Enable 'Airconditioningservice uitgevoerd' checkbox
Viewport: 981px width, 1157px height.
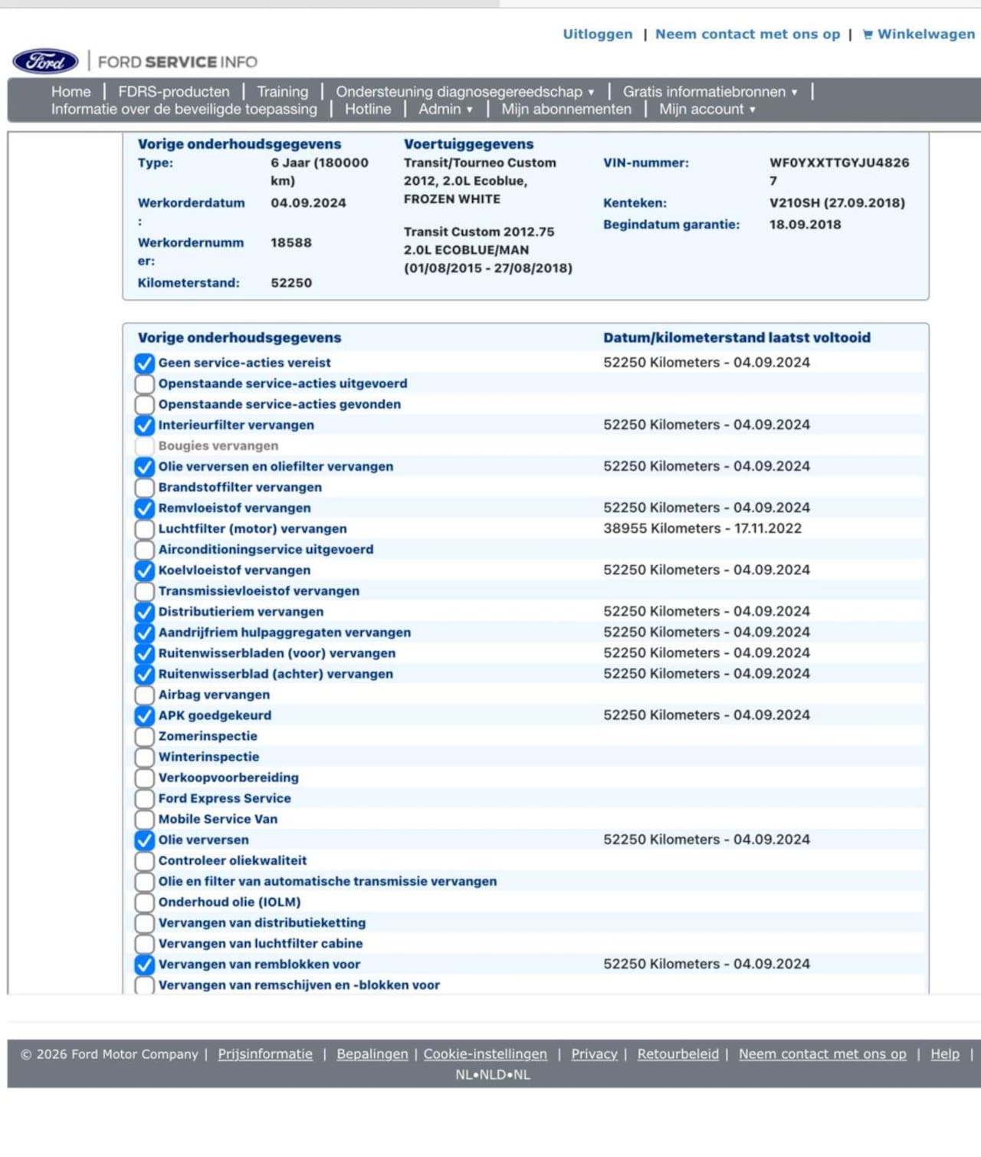coord(144,550)
